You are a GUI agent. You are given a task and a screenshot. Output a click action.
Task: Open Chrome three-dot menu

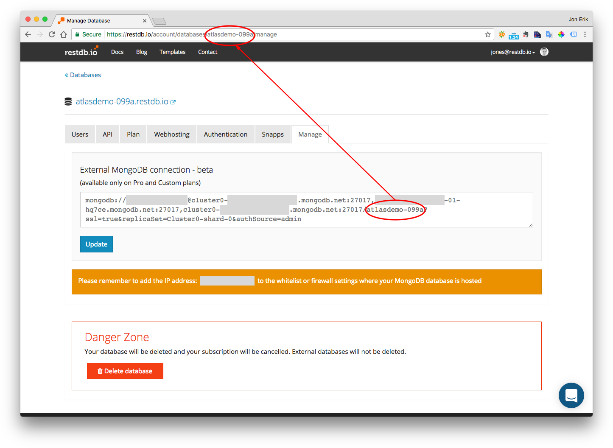585,34
